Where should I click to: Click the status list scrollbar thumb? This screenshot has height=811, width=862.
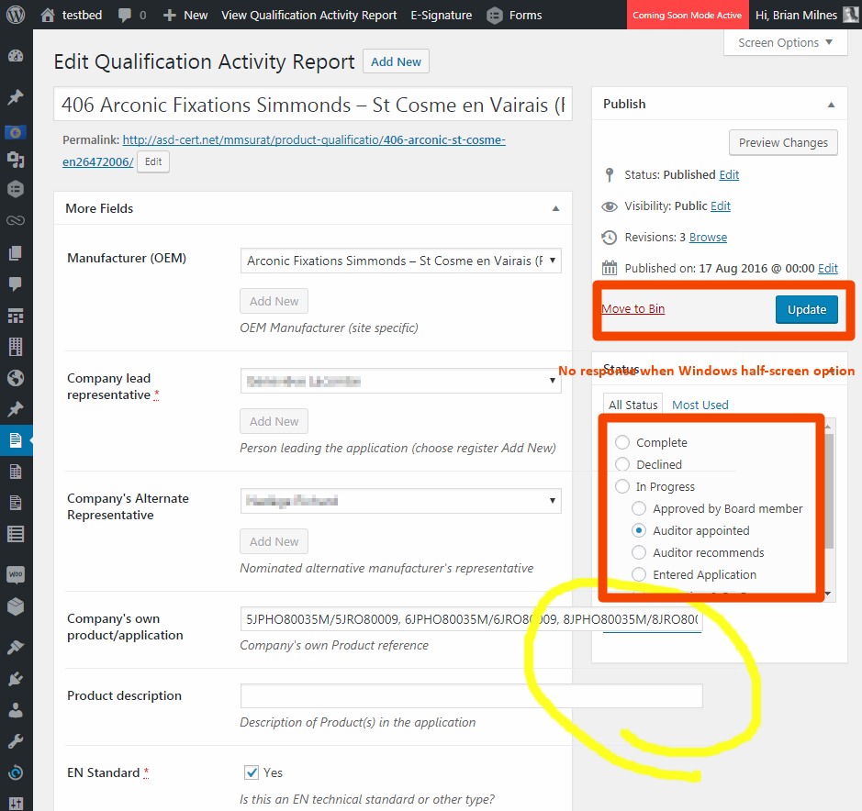pyautogui.click(x=829, y=491)
